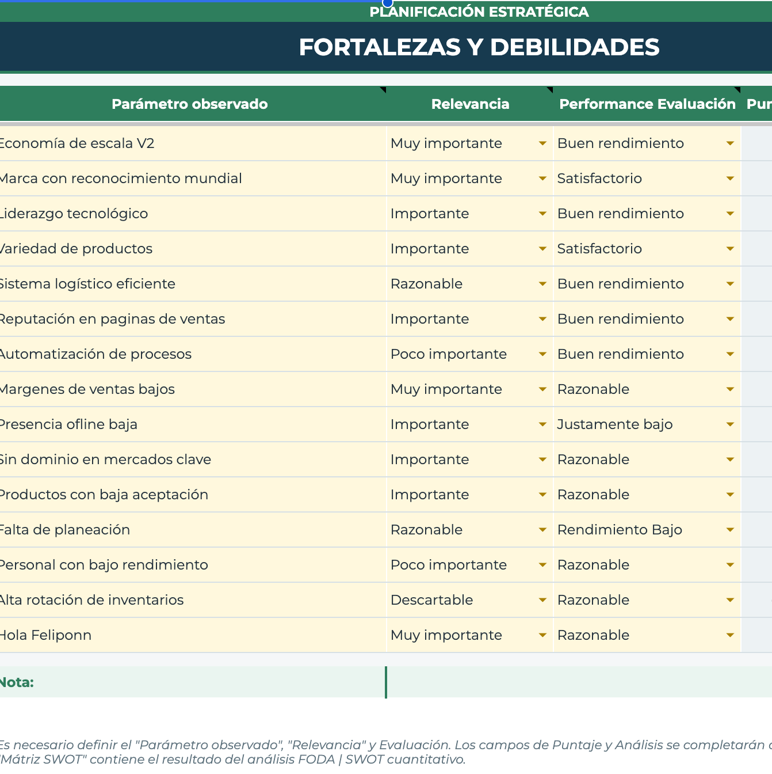Open Performance dropdown for Productos con baja aceptación
Viewport: 772px width, 774px height.
[x=730, y=495]
